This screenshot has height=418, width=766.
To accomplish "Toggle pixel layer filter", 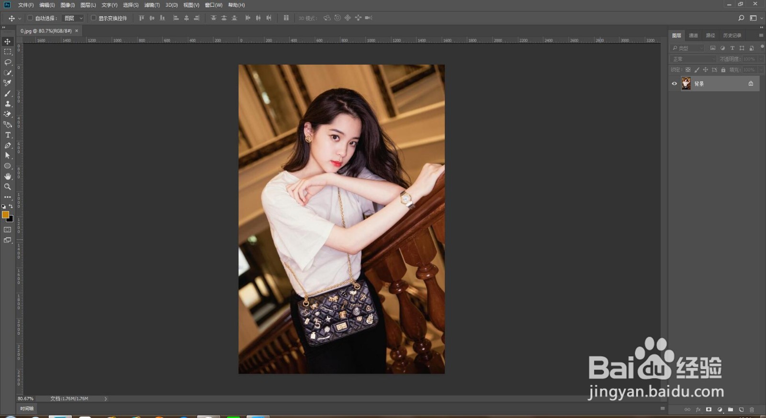I will coord(713,48).
